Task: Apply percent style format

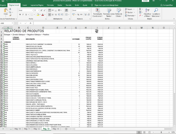Action: pos(78,15)
